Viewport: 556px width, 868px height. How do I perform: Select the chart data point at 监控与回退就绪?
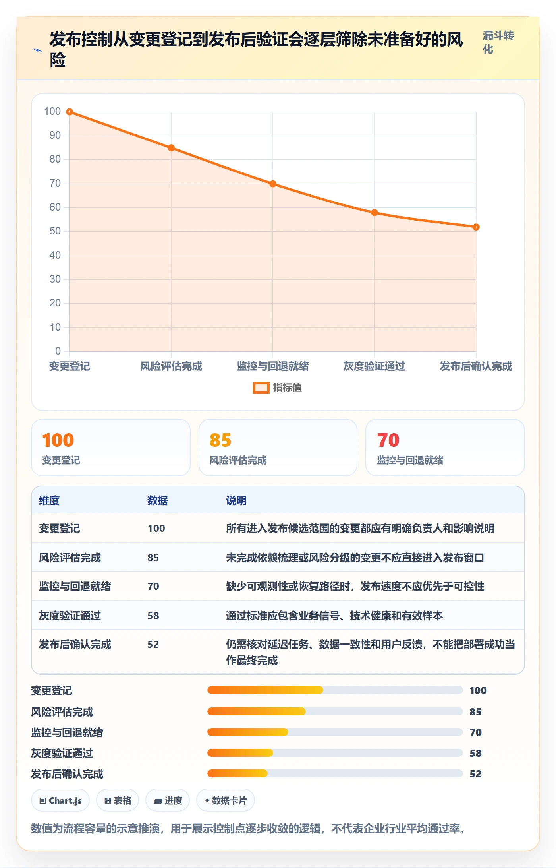coord(273,184)
